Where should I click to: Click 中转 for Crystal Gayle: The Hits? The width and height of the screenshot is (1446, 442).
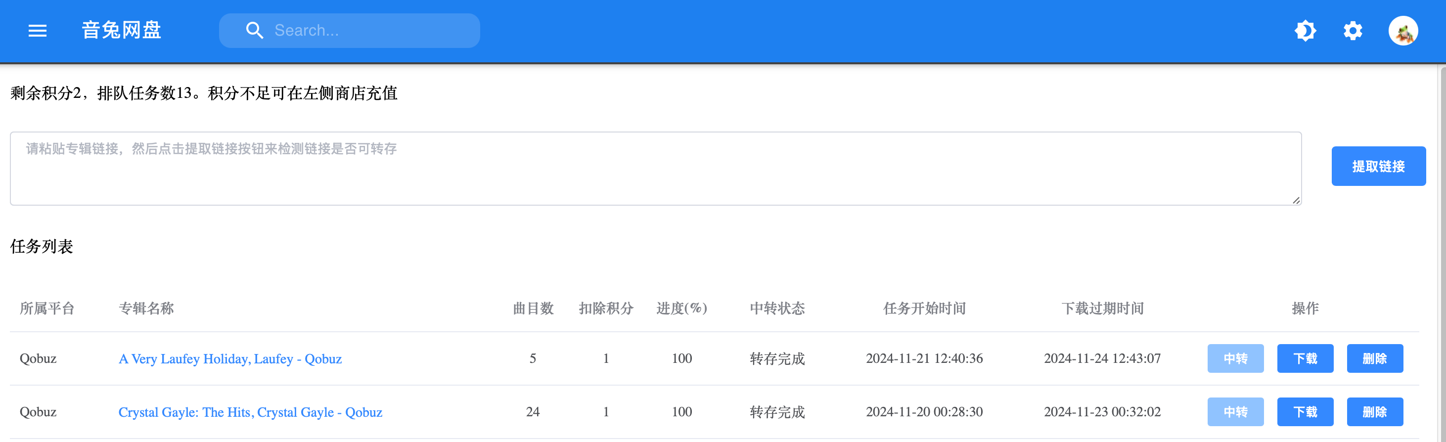click(1235, 412)
